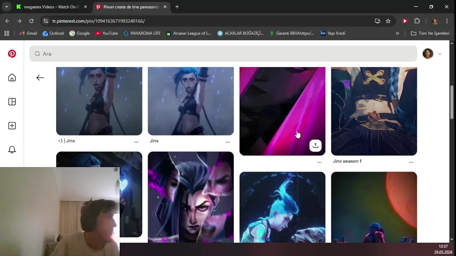
Task: Go back with the Pinterest left arrow
Action: pos(40,78)
